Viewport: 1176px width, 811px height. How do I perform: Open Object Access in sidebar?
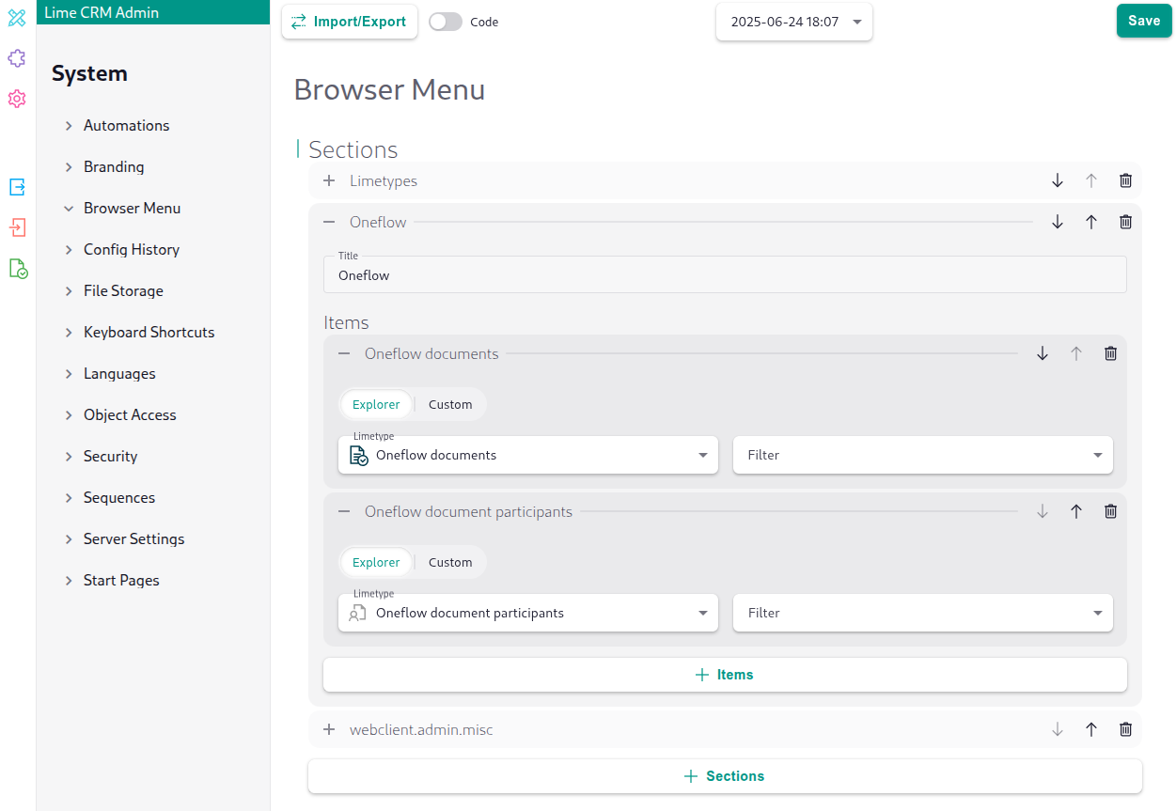tap(130, 414)
